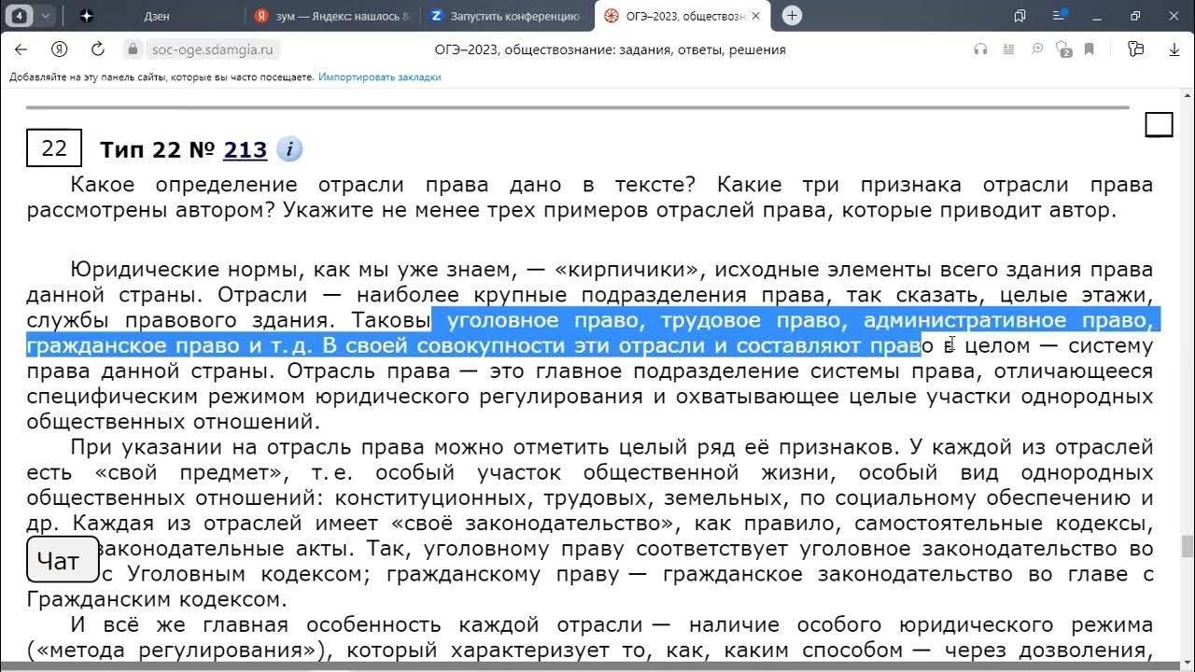This screenshot has width=1195, height=672.
Task: Go back with the browser back arrow
Action: coord(21,49)
